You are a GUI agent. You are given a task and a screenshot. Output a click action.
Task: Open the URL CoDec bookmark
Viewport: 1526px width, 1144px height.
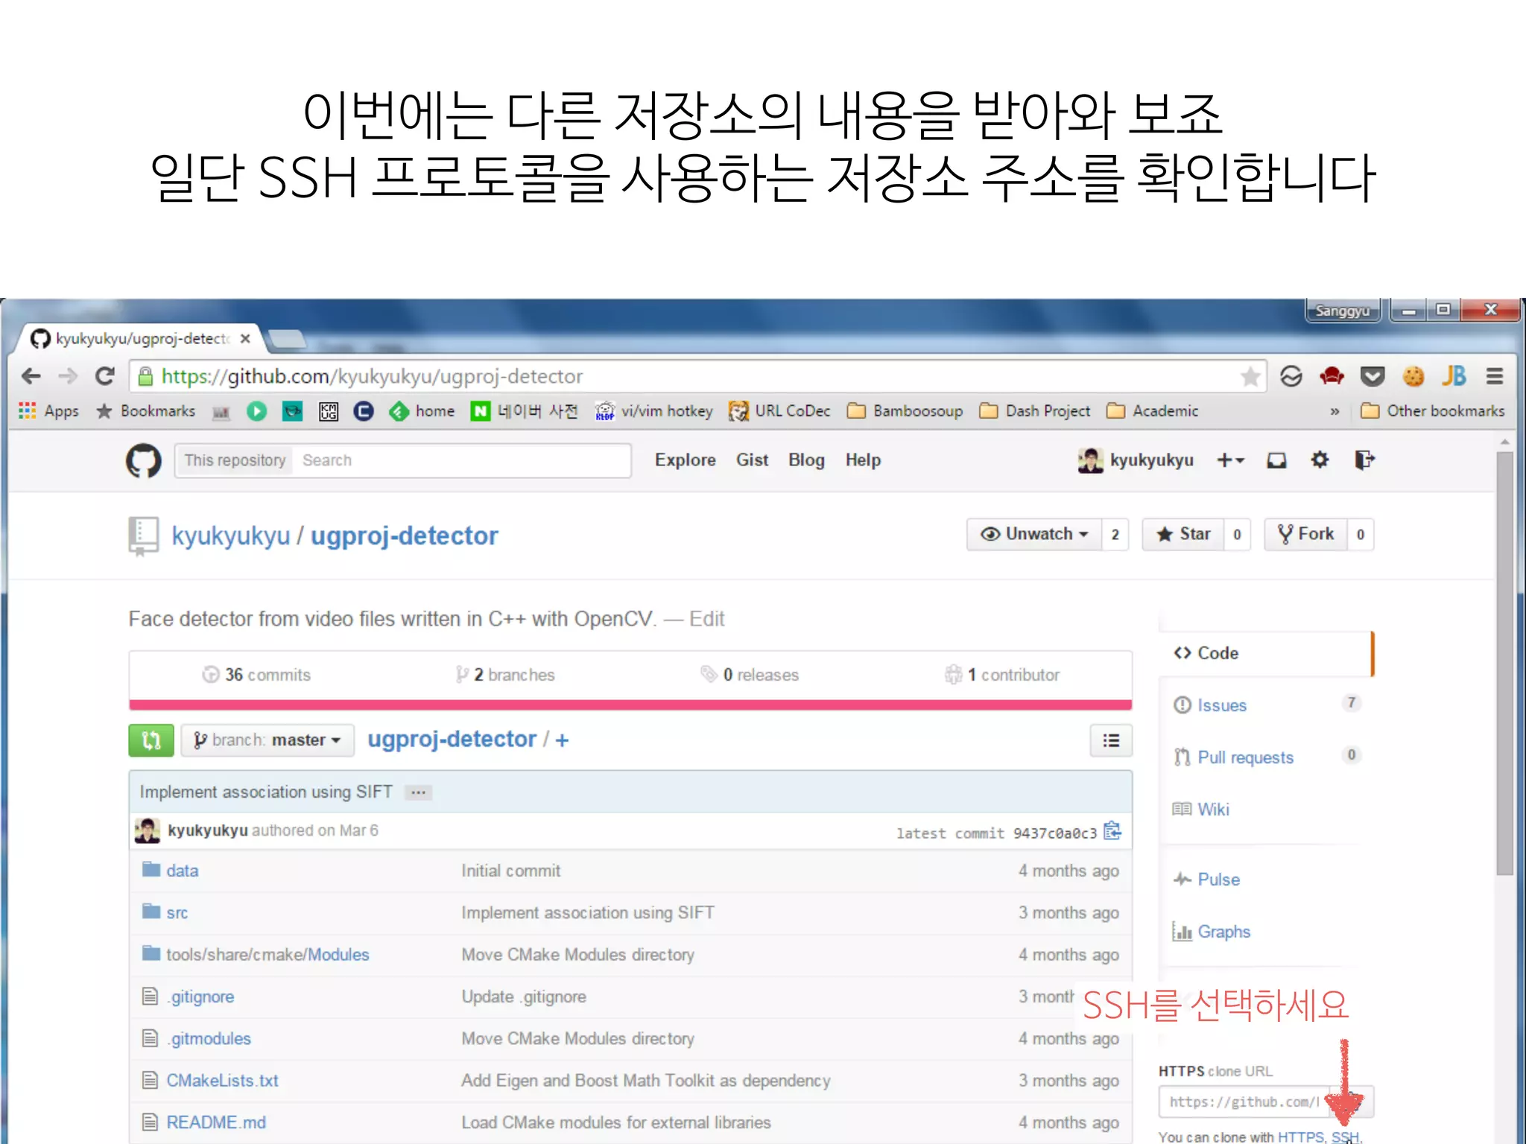coord(779,411)
